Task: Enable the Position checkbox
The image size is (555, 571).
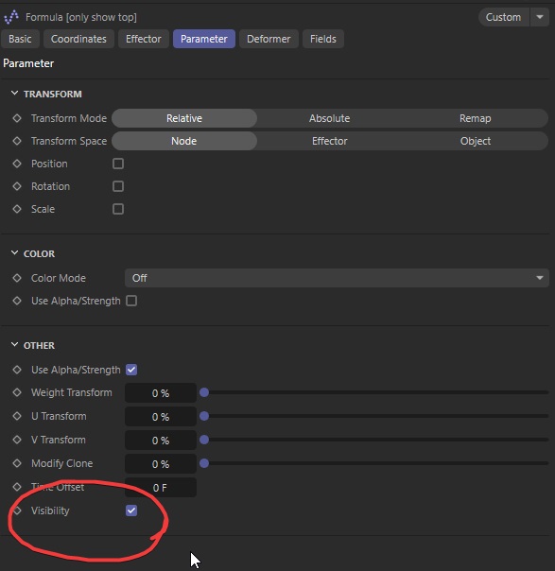Action: (118, 164)
